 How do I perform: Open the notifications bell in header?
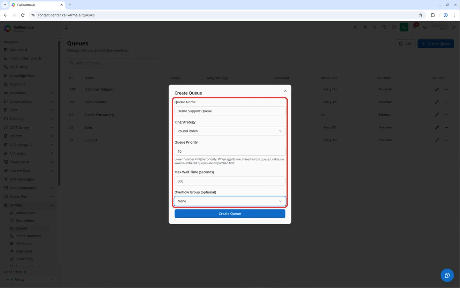coord(415,27)
